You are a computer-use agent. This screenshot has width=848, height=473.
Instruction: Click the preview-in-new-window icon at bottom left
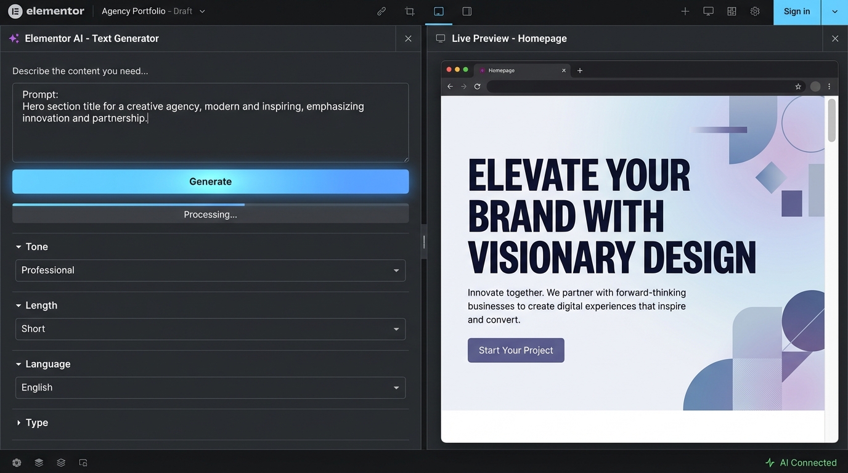pyautogui.click(x=83, y=462)
